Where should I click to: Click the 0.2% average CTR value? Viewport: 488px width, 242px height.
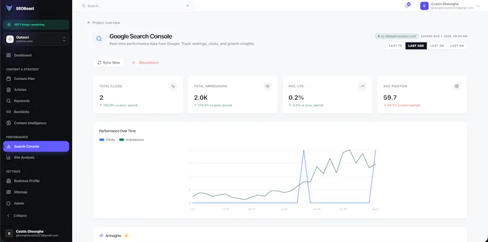pyautogui.click(x=296, y=97)
